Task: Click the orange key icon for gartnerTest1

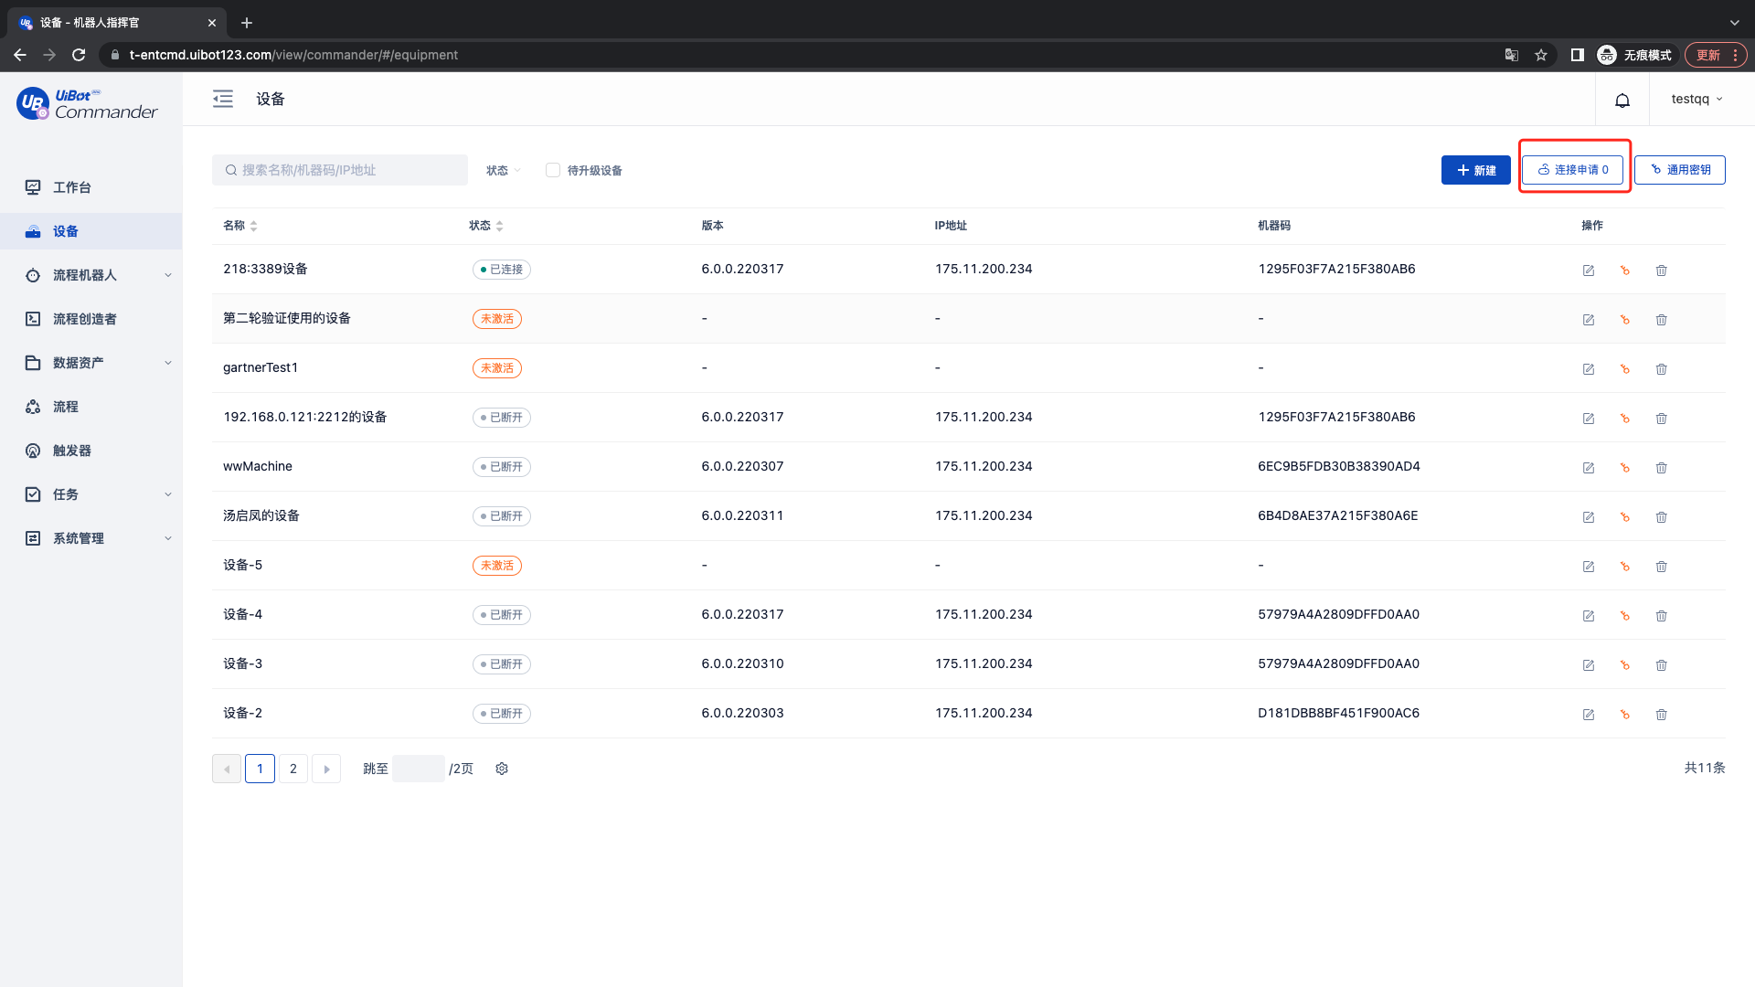Action: (1625, 369)
